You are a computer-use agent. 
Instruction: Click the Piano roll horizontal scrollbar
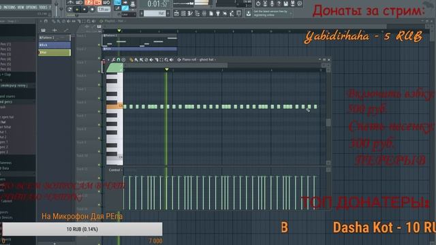[175, 65]
